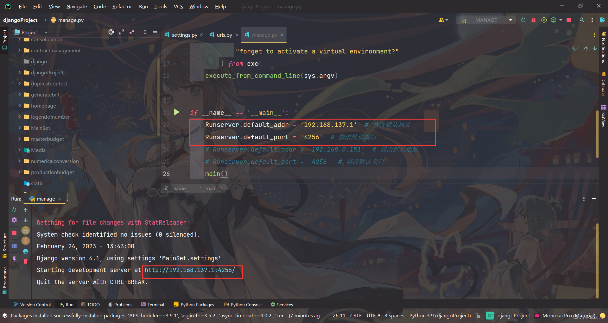Collapse all folders in the Project panel
This screenshot has width=608, height=323.
132,32
